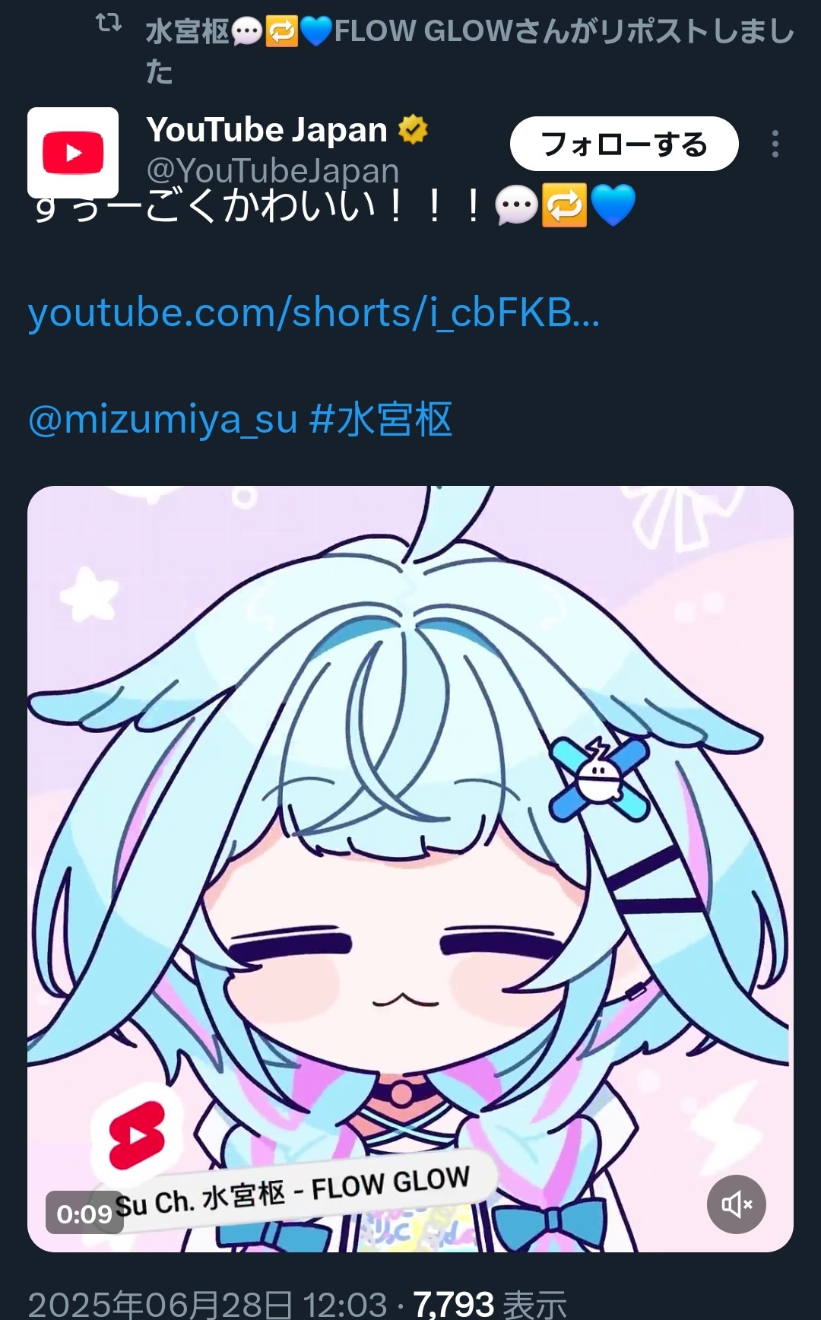The width and height of the screenshot is (821, 1320).
Task: Open the 水宮枢 FLOW GLOW reposted header
Action: [470, 51]
